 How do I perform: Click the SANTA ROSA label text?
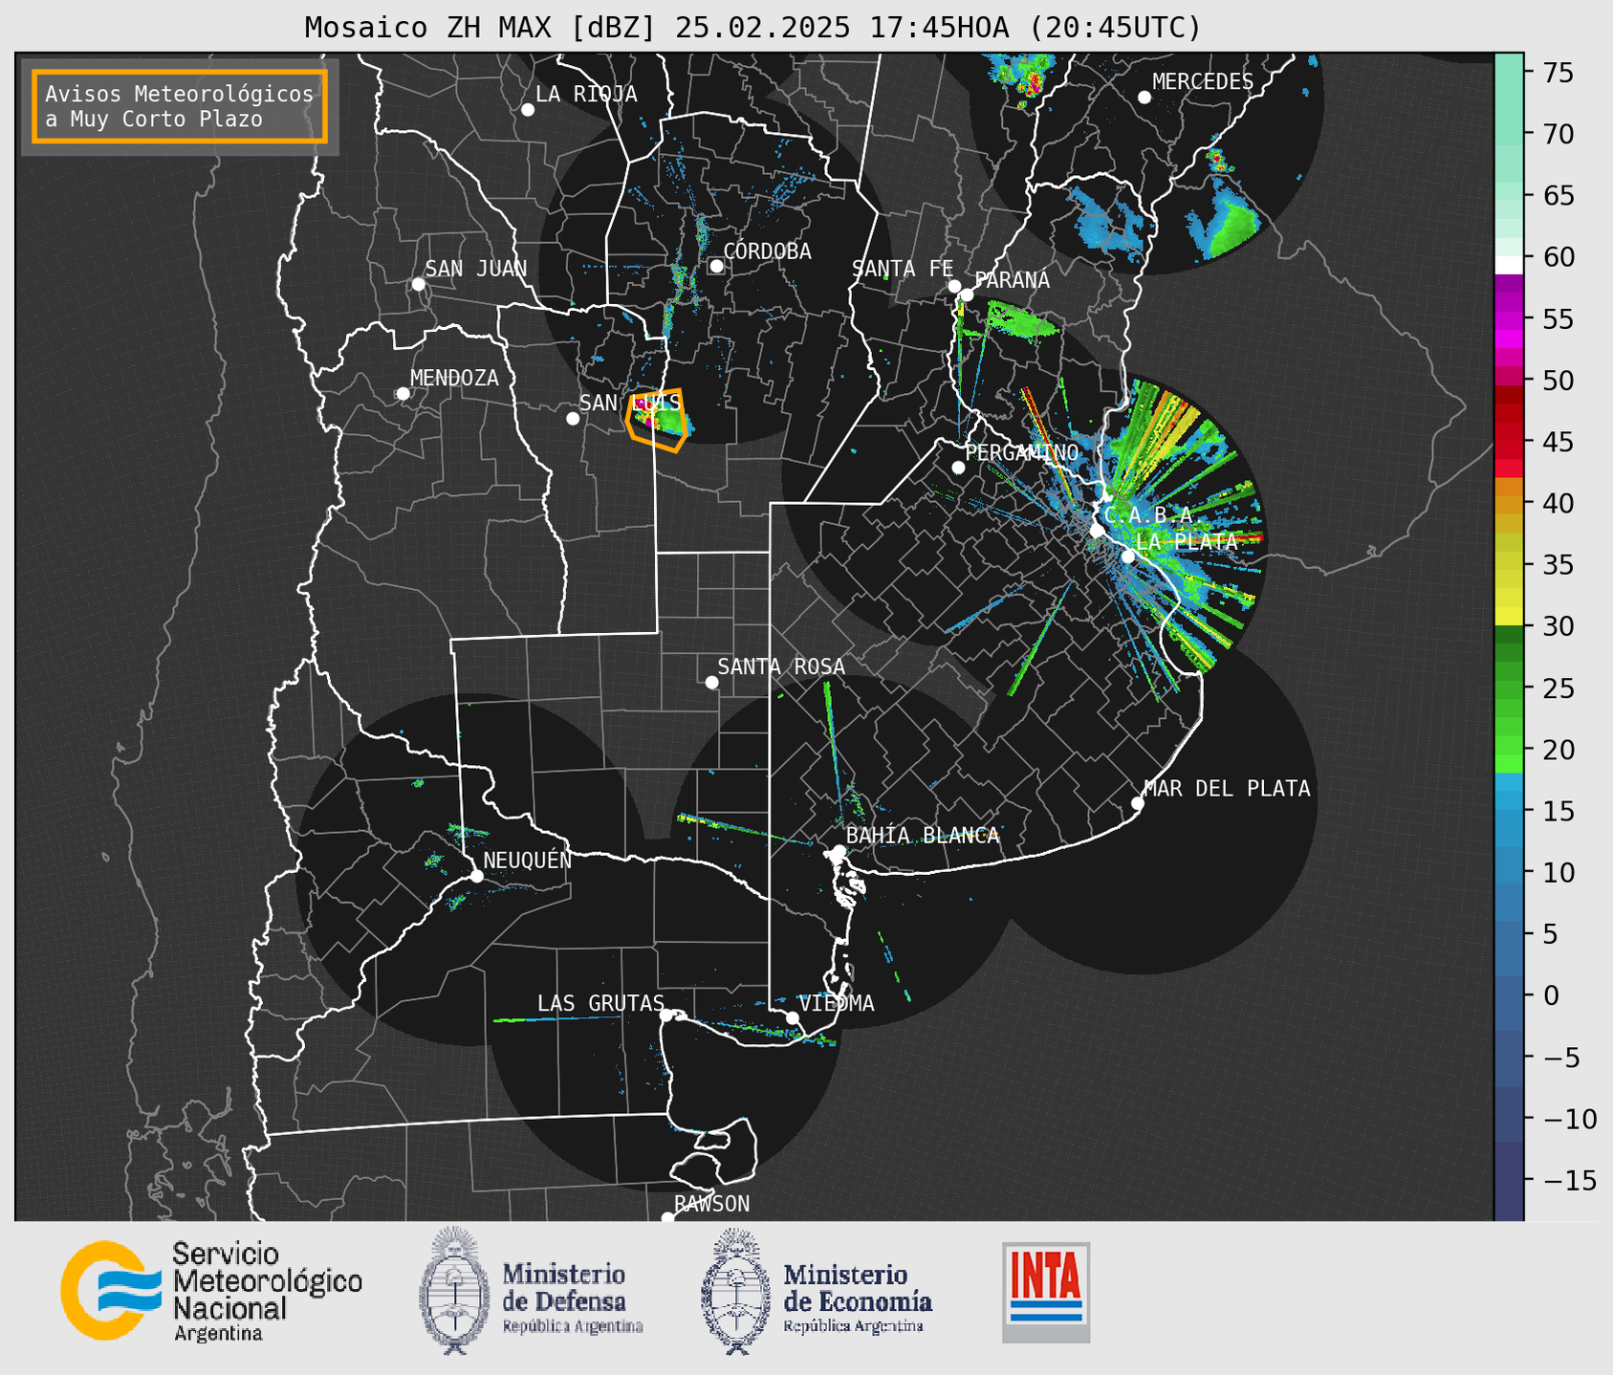[781, 666]
